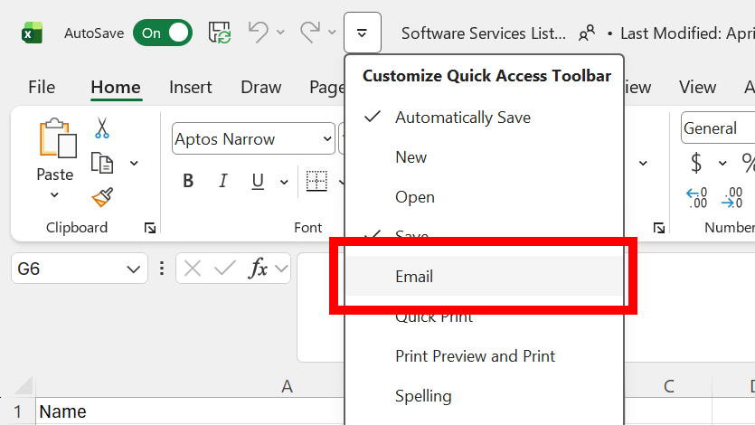
Task: Toggle Underline formatting
Action: 258,181
